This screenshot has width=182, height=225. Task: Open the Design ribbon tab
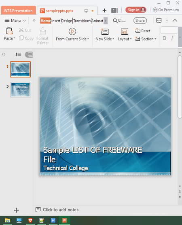pos(67,21)
